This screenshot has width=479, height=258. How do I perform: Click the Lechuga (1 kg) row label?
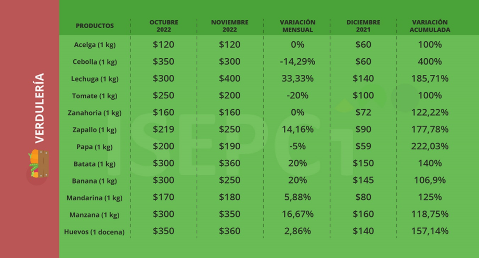[x=95, y=79]
